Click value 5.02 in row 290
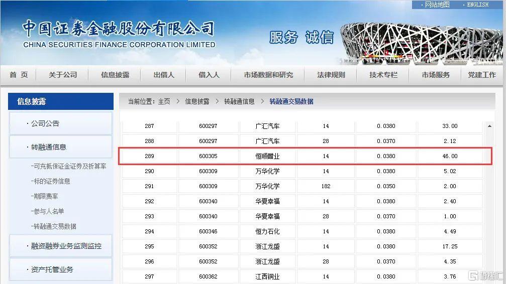 pyautogui.click(x=450, y=171)
